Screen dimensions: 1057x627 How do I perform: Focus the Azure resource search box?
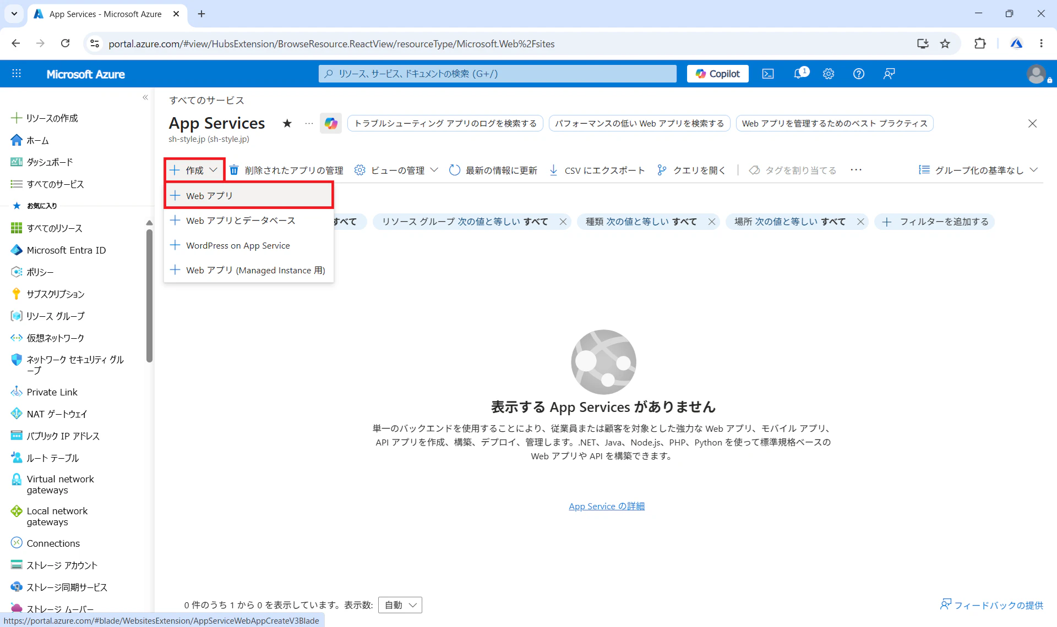coord(498,74)
